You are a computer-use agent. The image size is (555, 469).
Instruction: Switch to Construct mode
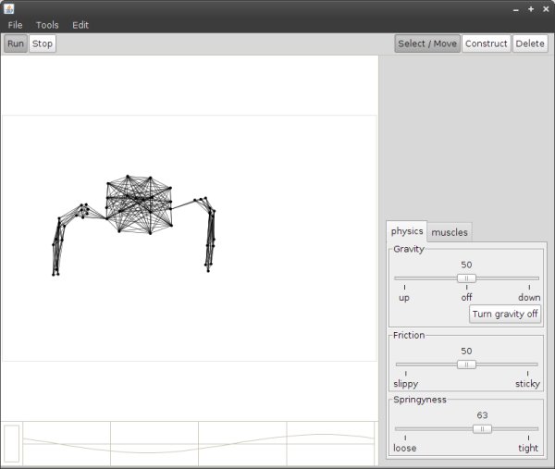[x=486, y=43]
